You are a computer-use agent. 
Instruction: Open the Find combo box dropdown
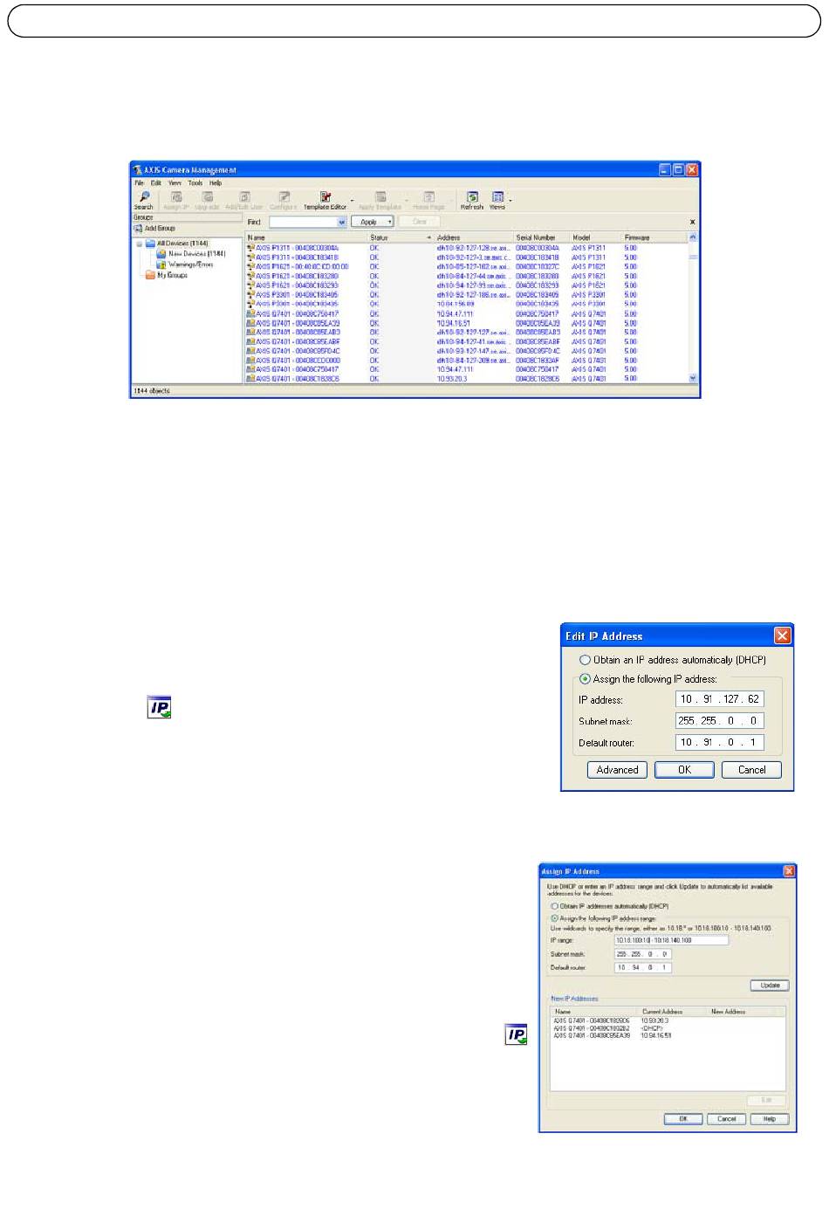point(342,223)
